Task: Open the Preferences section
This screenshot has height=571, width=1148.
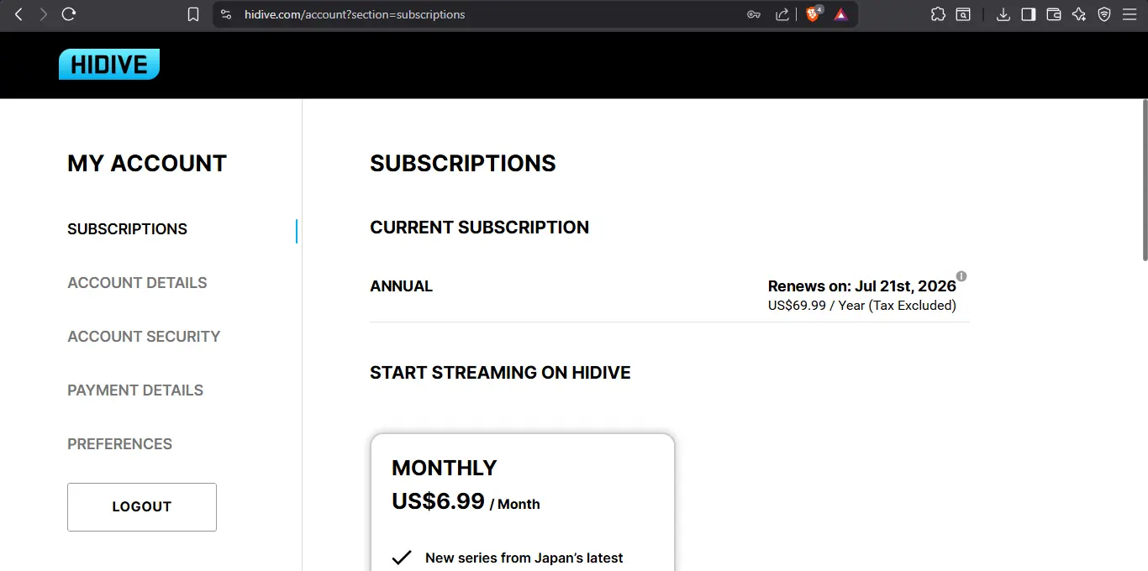Action: pyautogui.click(x=120, y=444)
